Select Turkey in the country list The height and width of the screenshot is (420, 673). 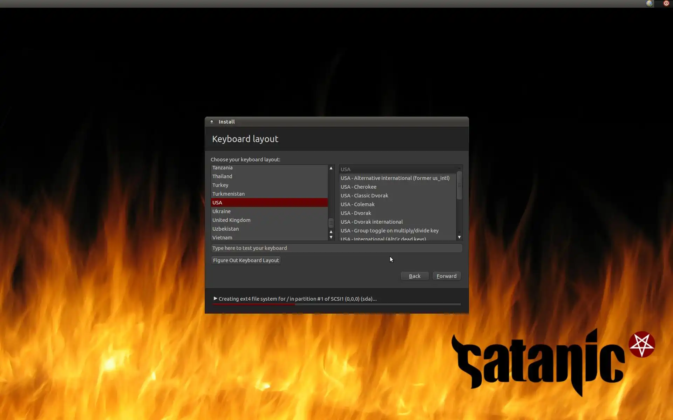point(220,185)
